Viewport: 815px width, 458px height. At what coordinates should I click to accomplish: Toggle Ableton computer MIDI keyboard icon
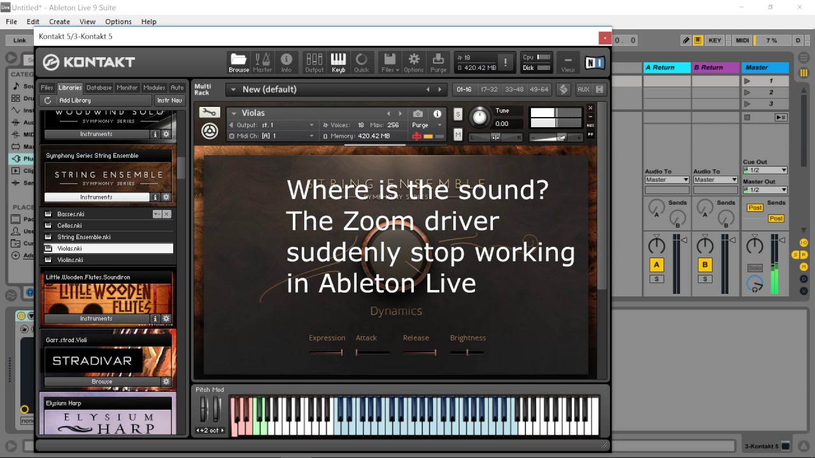coord(698,40)
